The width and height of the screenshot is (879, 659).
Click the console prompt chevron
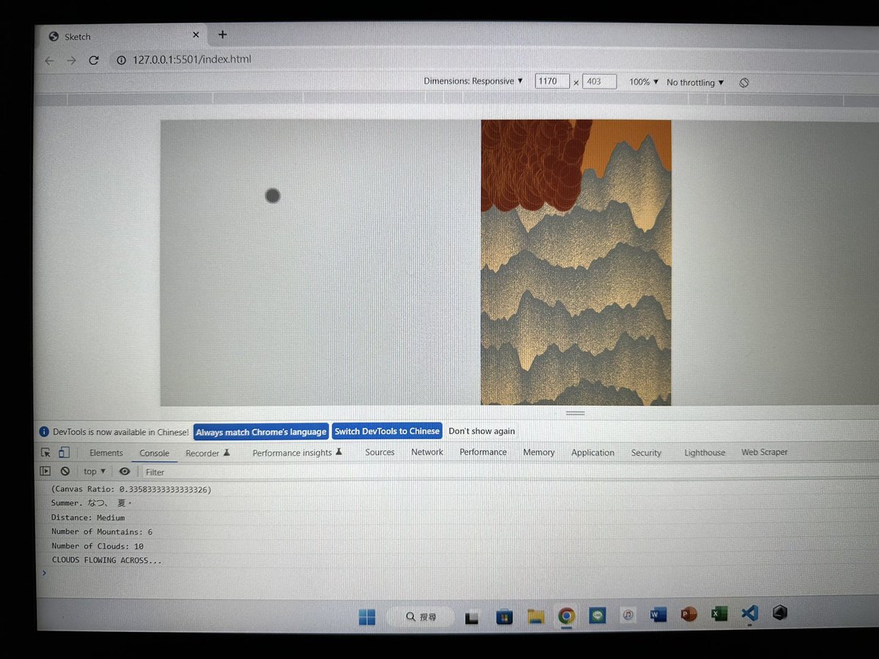tap(44, 573)
